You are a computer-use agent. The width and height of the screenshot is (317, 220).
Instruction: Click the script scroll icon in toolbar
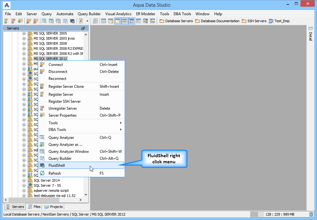point(95,21)
